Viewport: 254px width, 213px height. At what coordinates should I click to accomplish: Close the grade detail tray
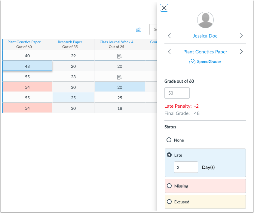pyautogui.click(x=164, y=8)
